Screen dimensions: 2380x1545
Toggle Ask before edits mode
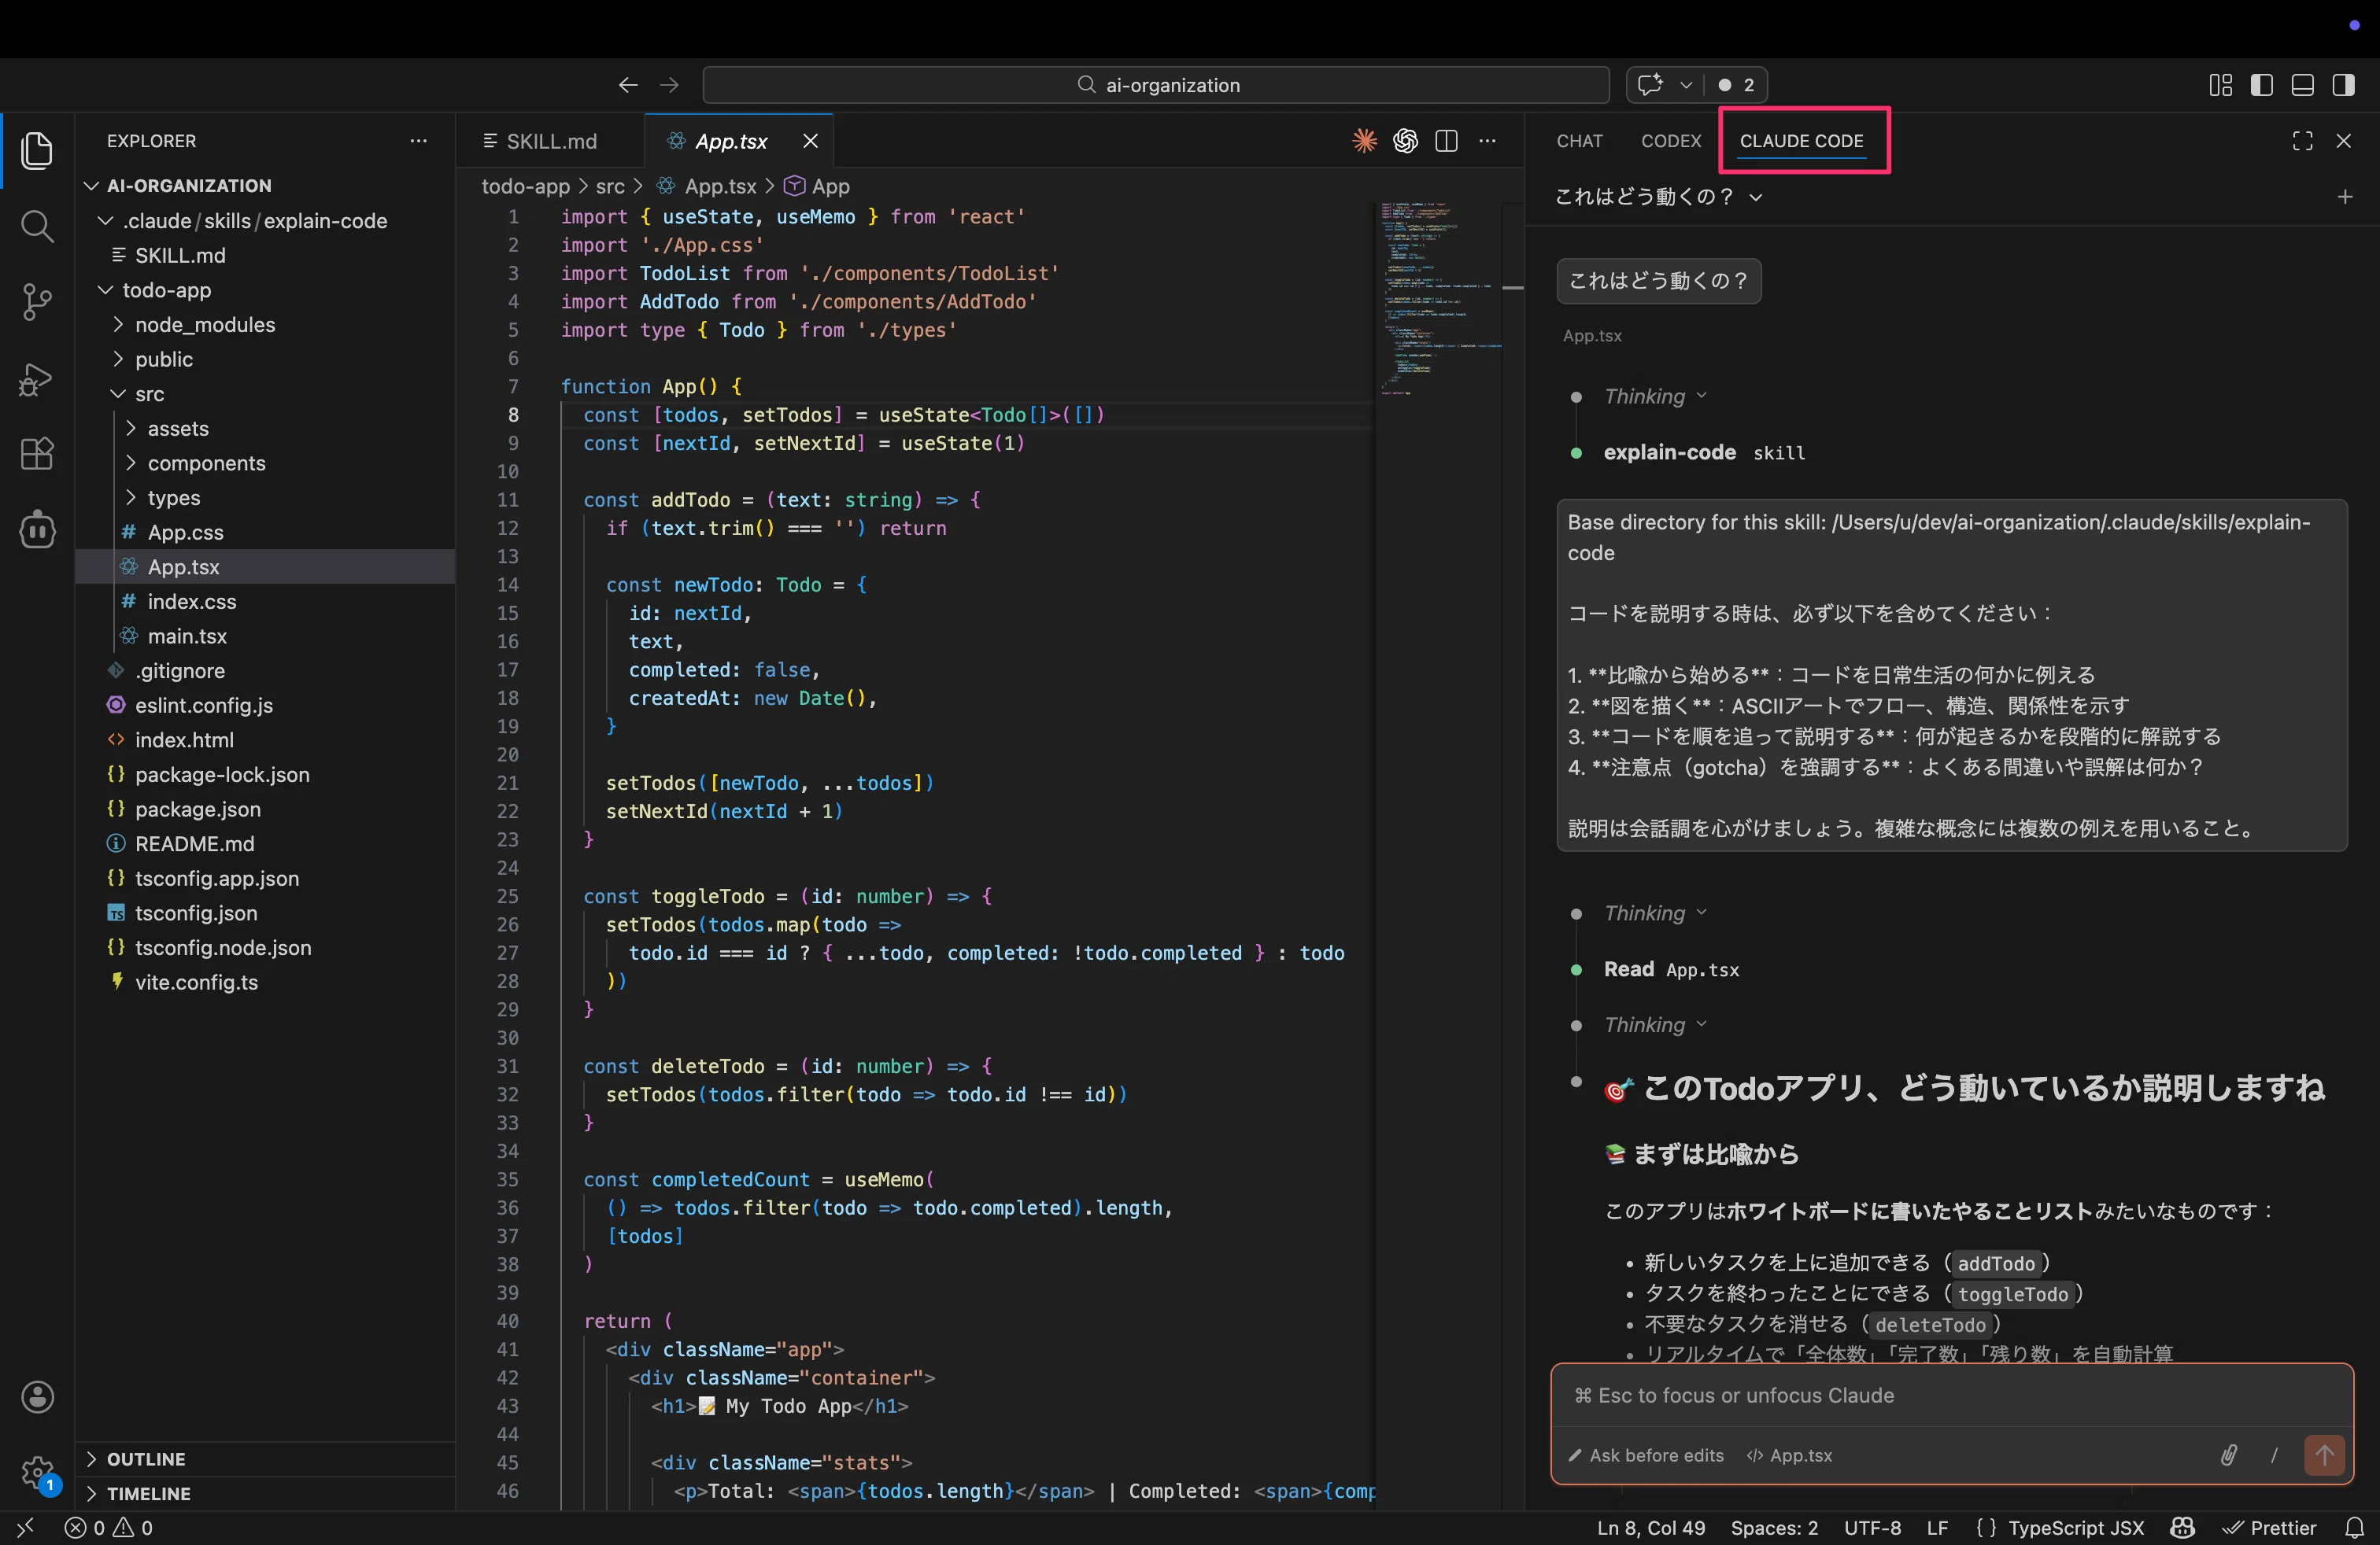(1646, 1455)
